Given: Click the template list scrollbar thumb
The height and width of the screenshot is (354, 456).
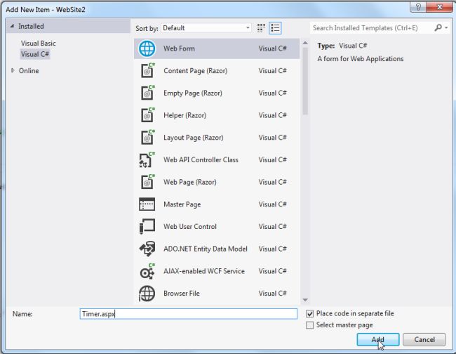Looking at the screenshot, I should pyautogui.click(x=305, y=81).
